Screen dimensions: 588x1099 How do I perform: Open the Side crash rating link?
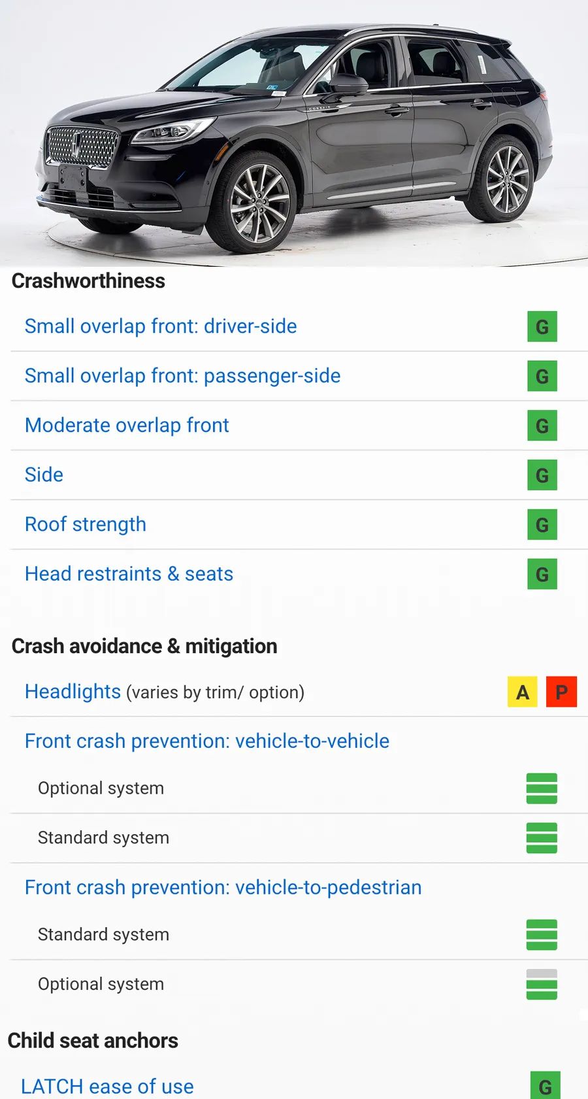[44, 475]
